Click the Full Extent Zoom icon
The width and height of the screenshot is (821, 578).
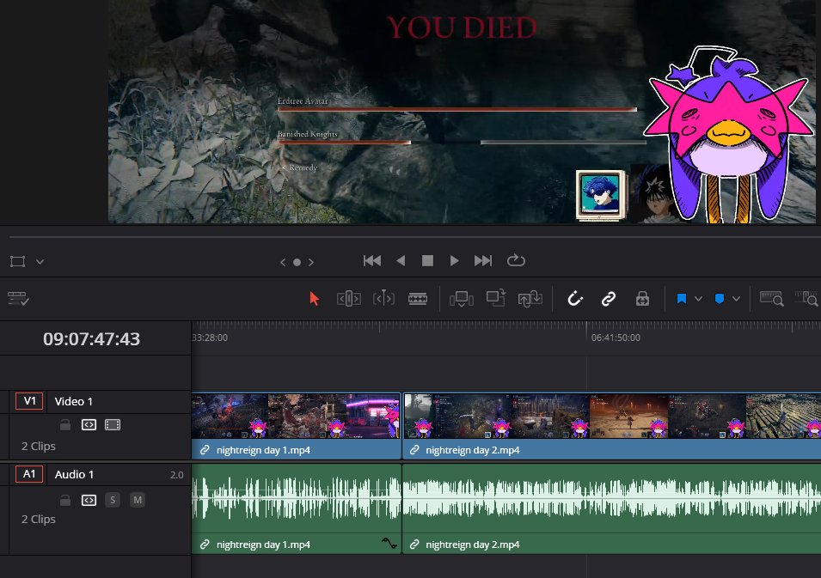click(x=772, y=299)
